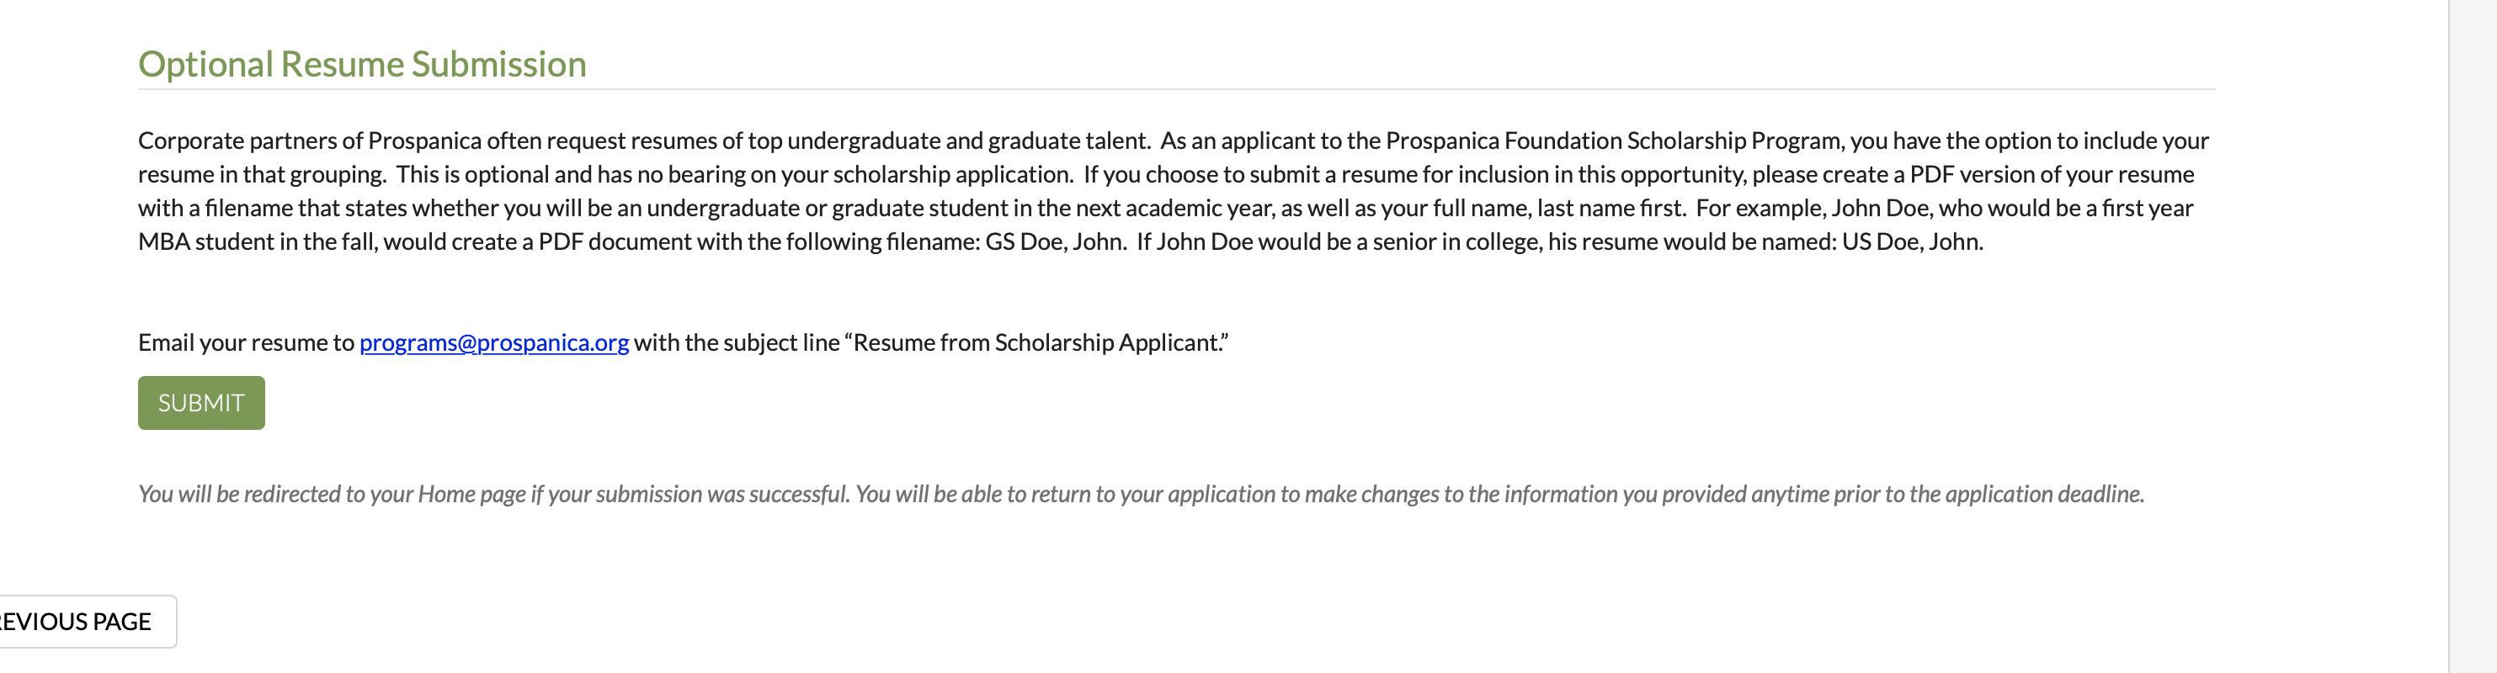Viewport: 2497px width, 673px height.
Task: Click the green SUBMIT button
Action: tap(200, 403)
